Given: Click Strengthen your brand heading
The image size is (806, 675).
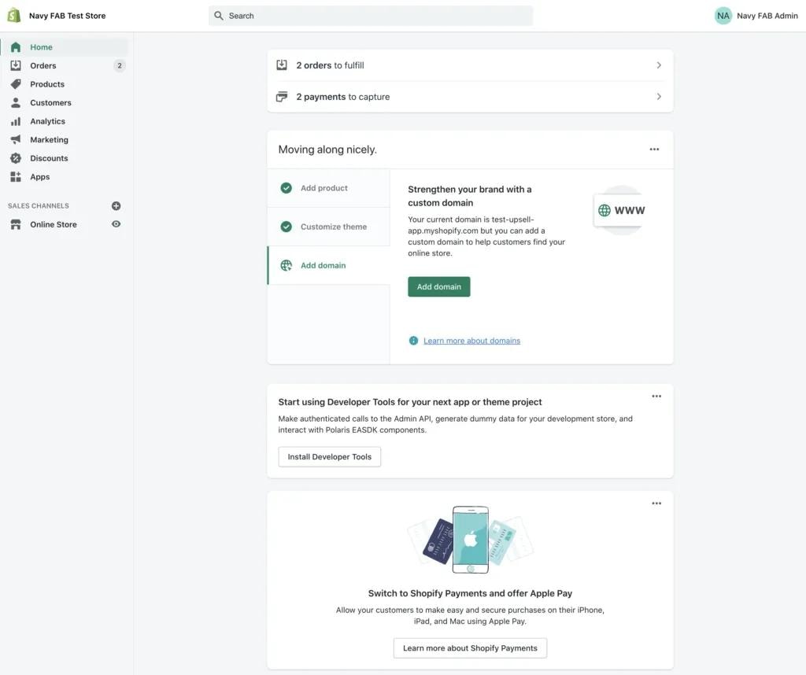Looking at the screenshot, I should point(470,196).
